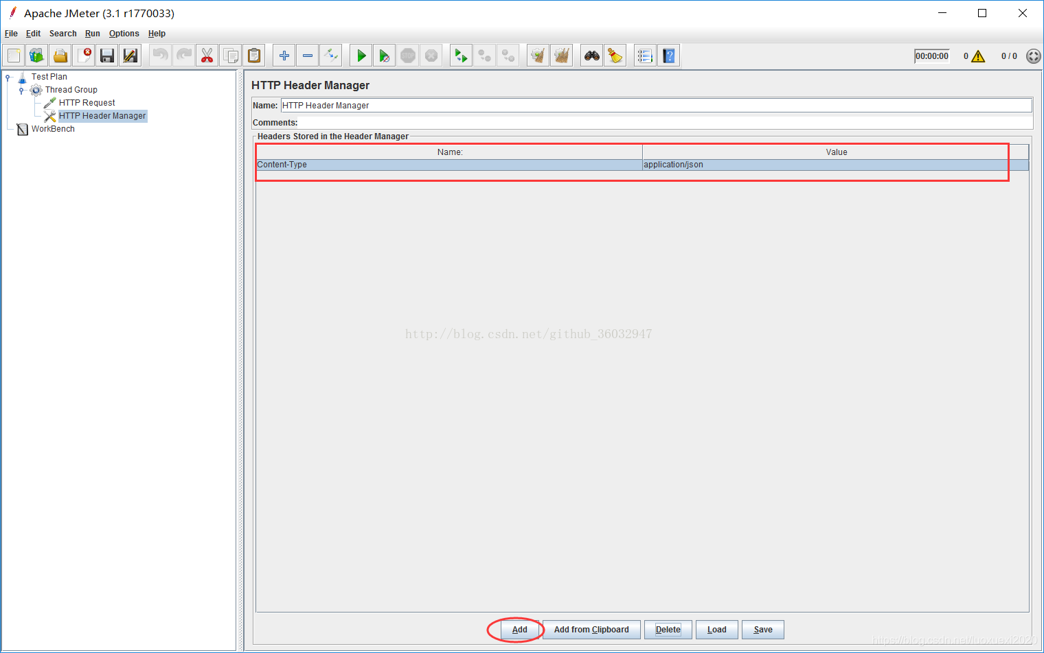Expand all nodes with the plus icon
This screenshot has height=653, width=1044.
pos(284,56)
